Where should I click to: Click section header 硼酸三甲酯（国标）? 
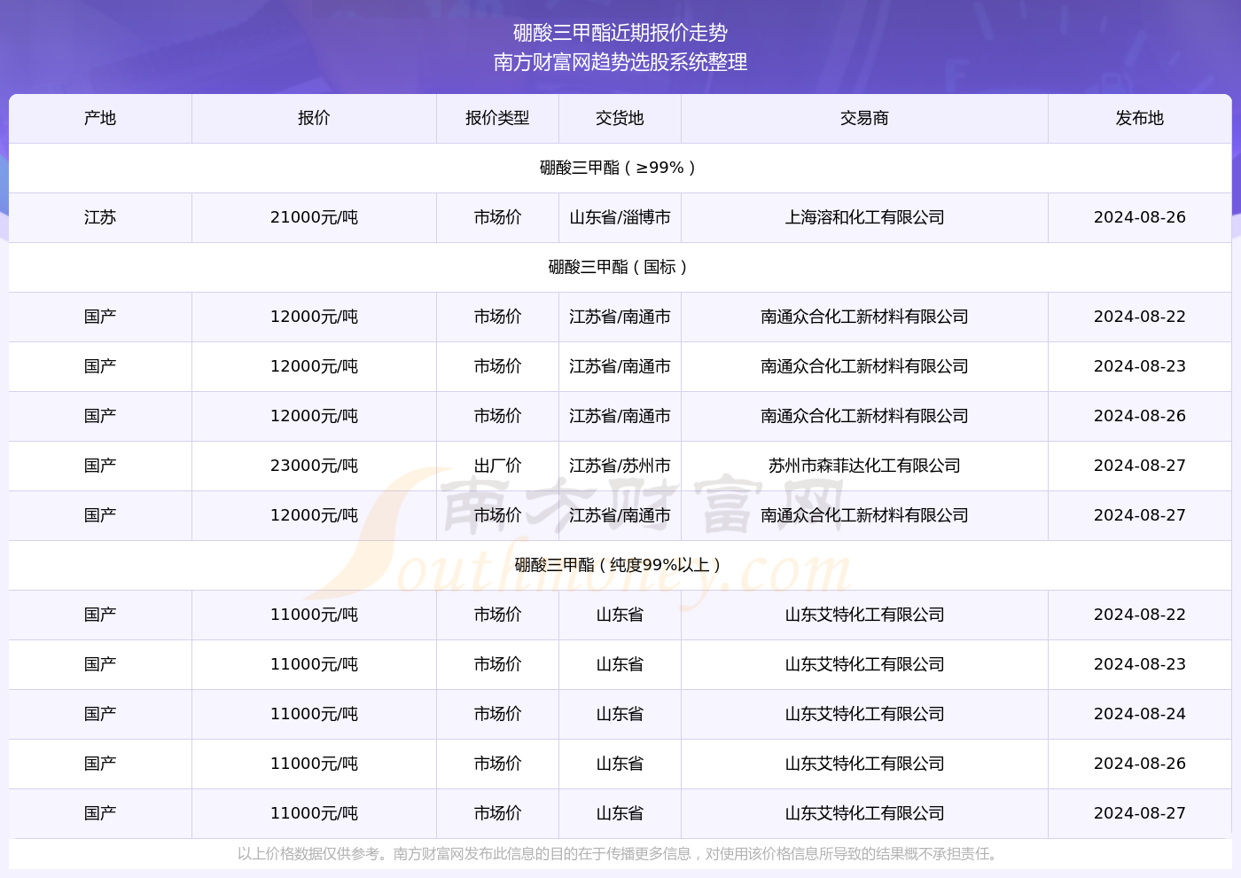620,267
